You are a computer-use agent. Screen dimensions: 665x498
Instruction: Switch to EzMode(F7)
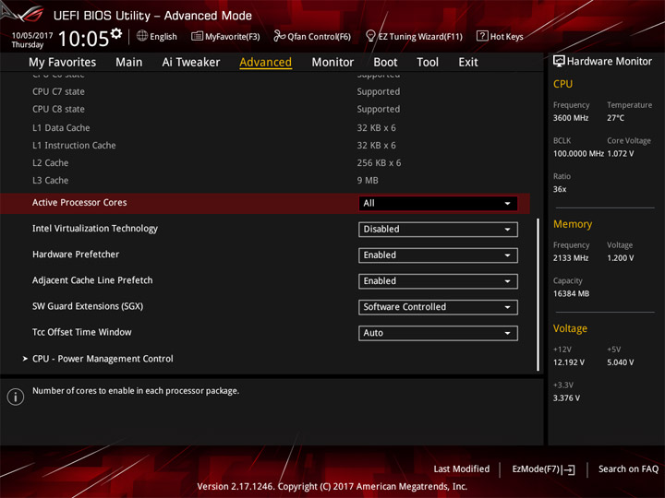536,469
